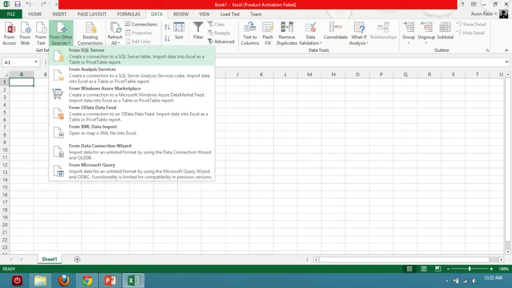Choose From Analysis Services
Image resolution: width=512 pixels, height=288 pixels.
pyautogui.click(x=132, y=75)
